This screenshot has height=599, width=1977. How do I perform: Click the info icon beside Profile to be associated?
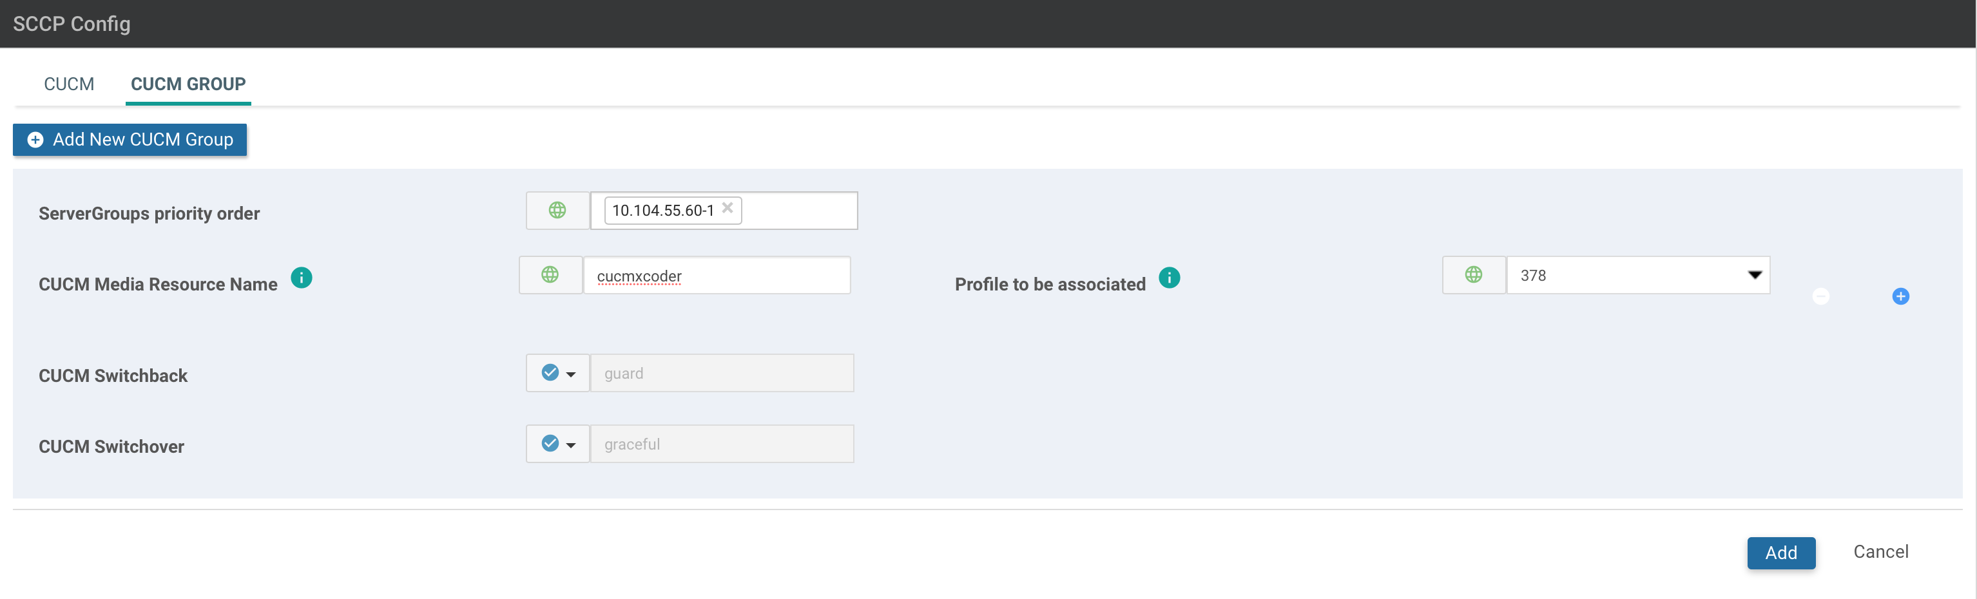(x=1170, y=278)
